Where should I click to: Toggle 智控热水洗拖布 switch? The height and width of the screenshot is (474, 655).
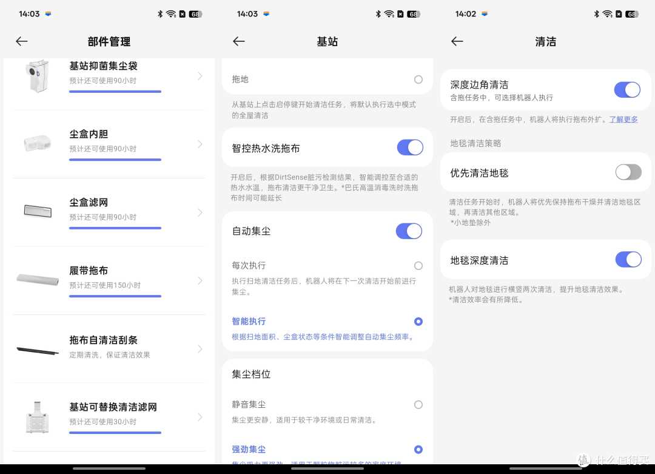(x=410, y=147)
